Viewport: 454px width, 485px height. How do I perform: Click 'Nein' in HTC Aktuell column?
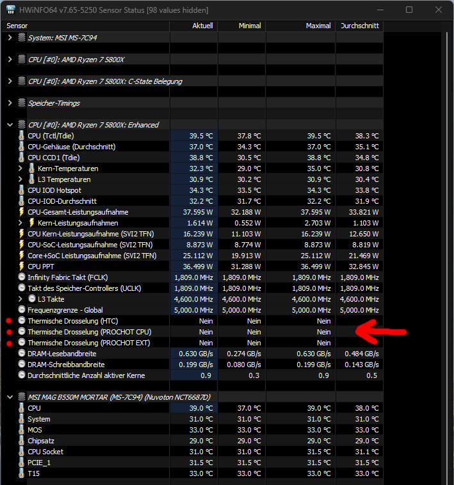coord(206,321)
